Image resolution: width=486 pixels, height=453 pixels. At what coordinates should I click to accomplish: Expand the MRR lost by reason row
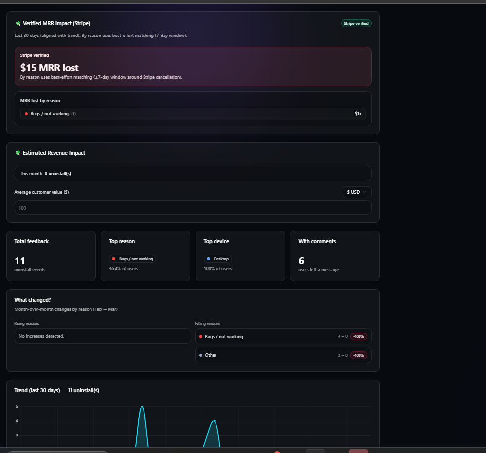[193, 113]
